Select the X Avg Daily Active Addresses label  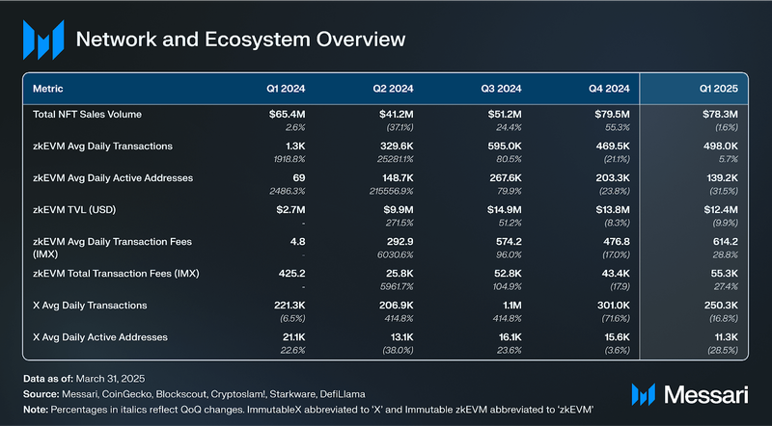click(100, 337)
